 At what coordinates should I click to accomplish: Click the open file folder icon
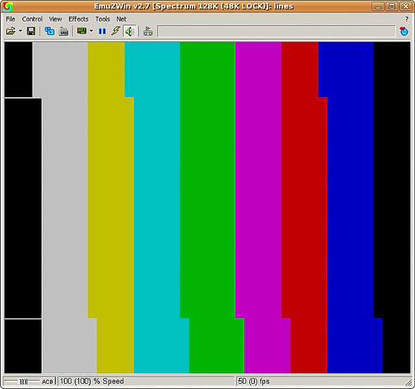[11, 31]
